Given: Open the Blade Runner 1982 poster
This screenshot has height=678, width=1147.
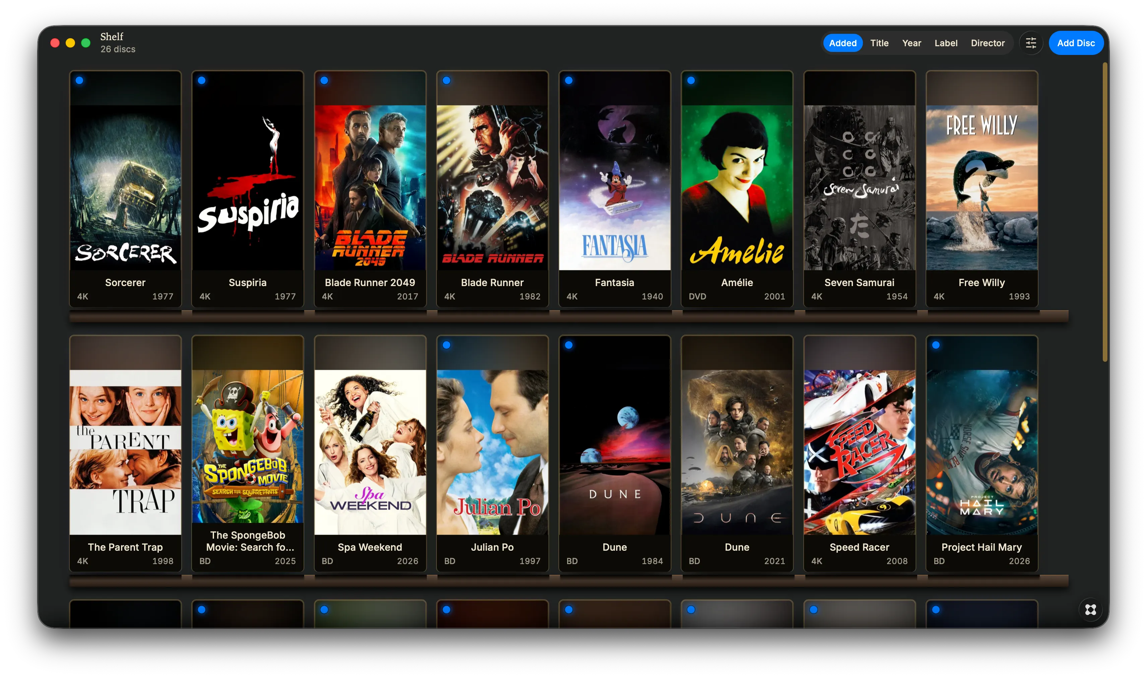Looking at the screenshot, I should click(492, 187).
